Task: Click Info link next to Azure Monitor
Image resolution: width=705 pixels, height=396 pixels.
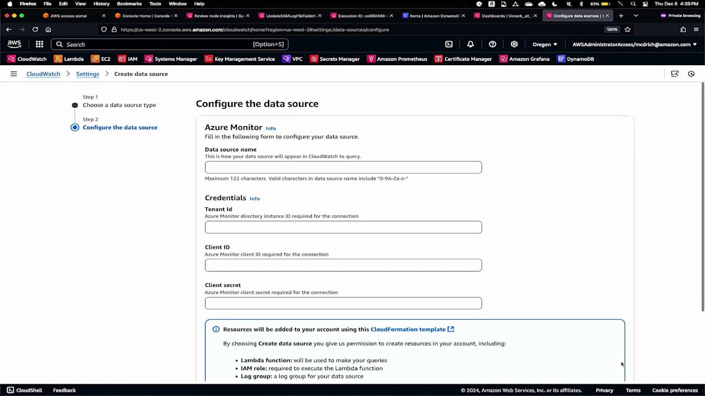Action: click(x=271, y=128)
